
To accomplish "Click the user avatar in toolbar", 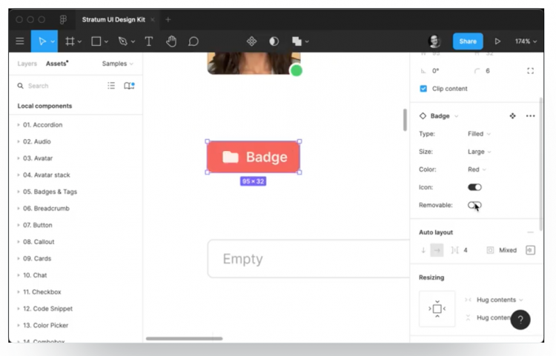I will 434,41.
